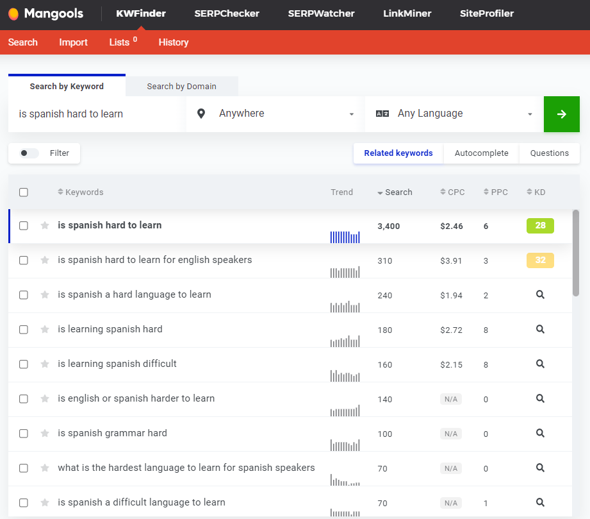This screenshot has height=519, width=590.
Task: Open LinkMiner tool
Action: (x=407, y=13)
